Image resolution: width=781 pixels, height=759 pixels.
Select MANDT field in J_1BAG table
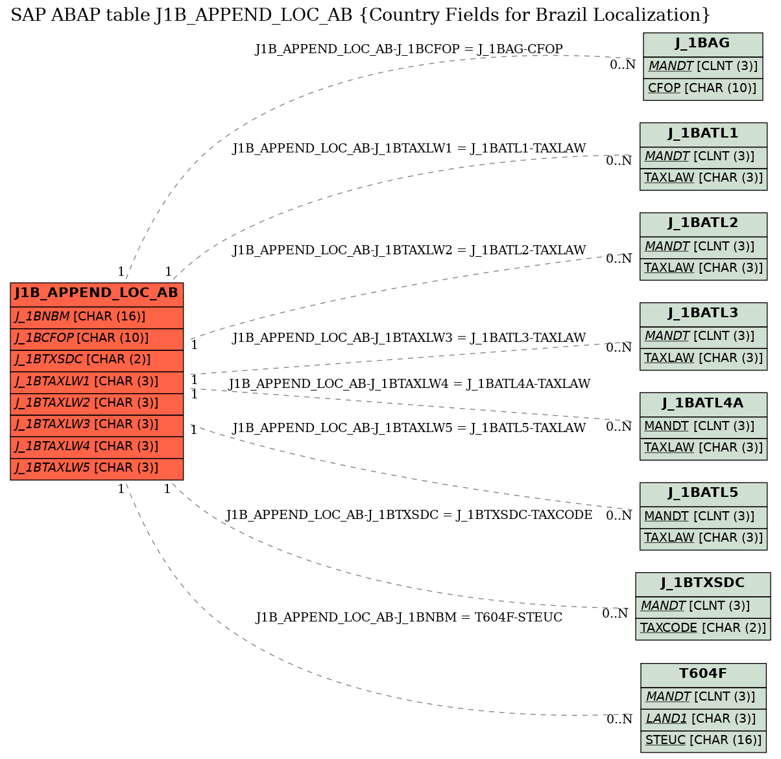[703, 67]
